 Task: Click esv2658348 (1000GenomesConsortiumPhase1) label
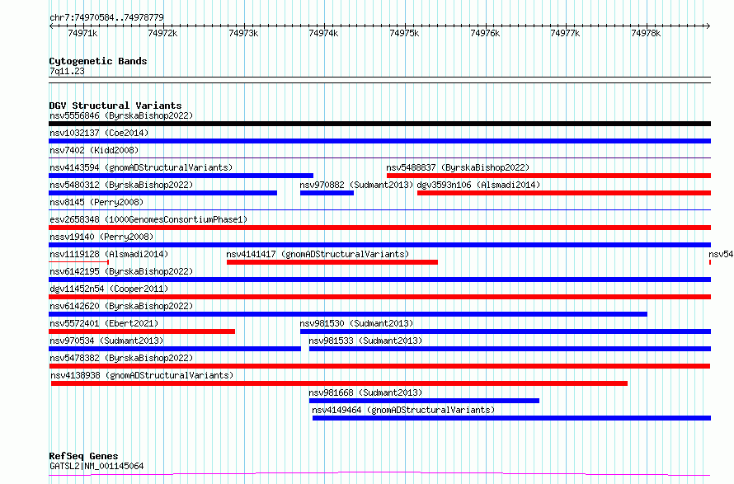(148, 219)
